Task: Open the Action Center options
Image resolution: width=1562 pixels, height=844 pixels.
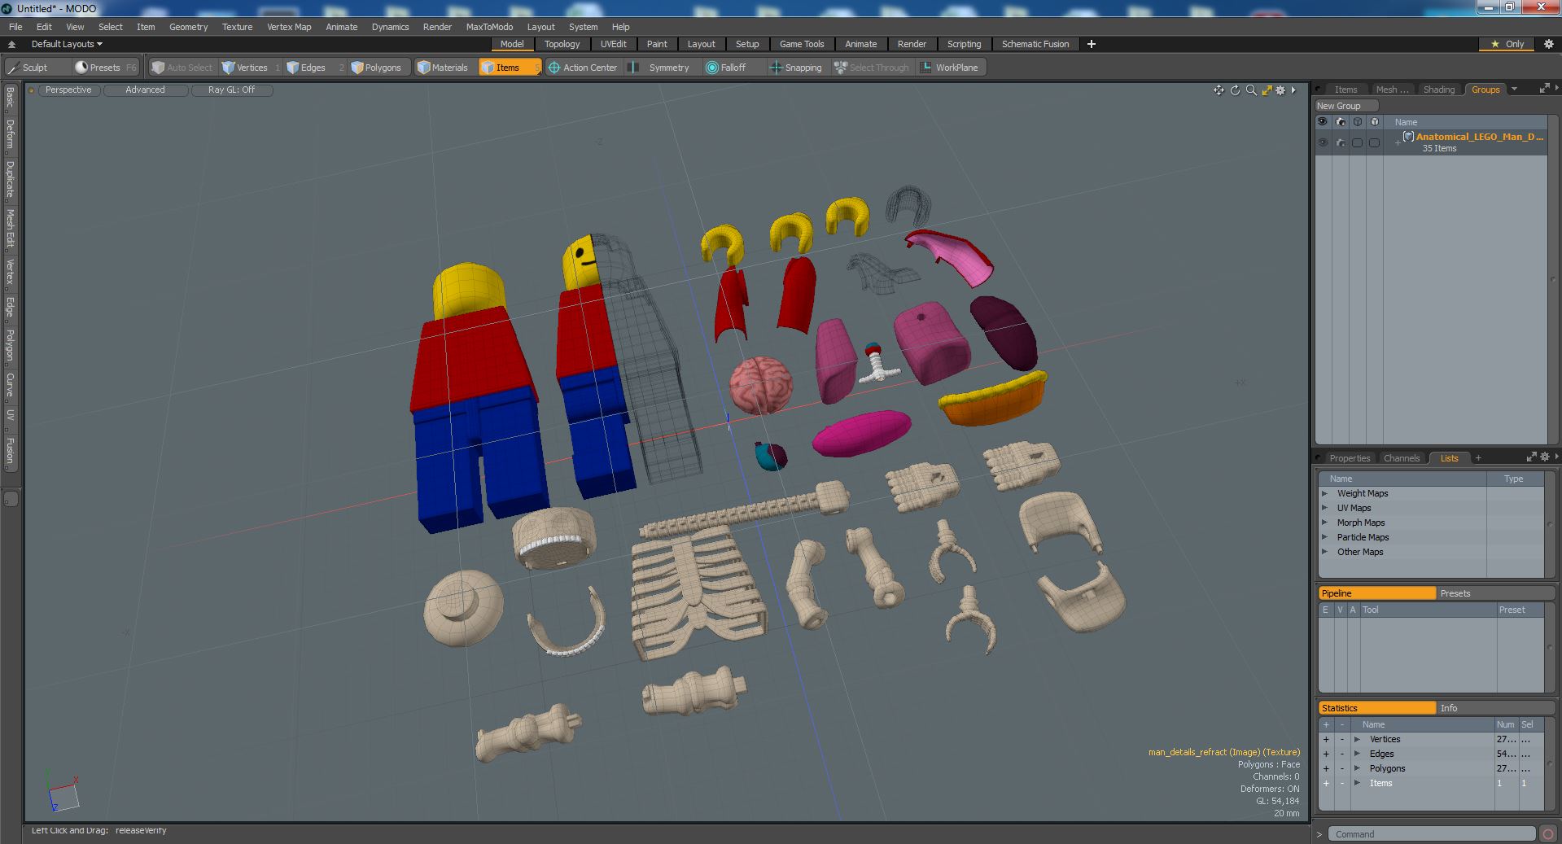Action: click(x=583, y=68)
